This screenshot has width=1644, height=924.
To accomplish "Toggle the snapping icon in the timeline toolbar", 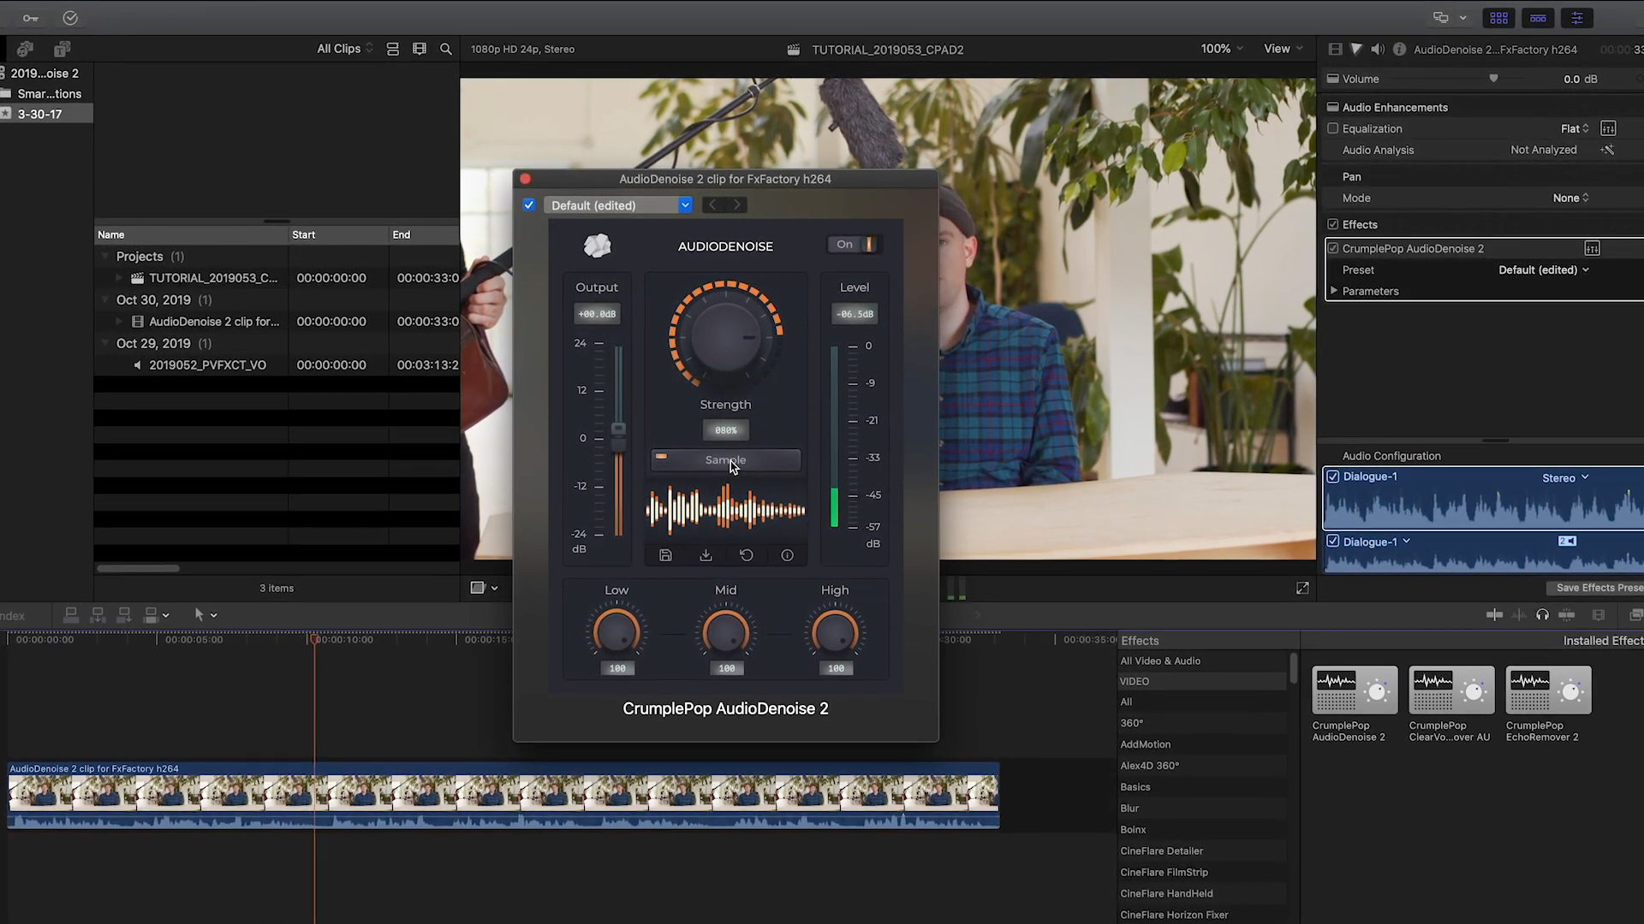I will 1566,614.
